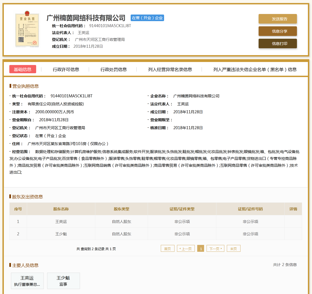Go to 首页 in shareholder pagination
Viewport: 312px width, 294px height.
(167, 249)
